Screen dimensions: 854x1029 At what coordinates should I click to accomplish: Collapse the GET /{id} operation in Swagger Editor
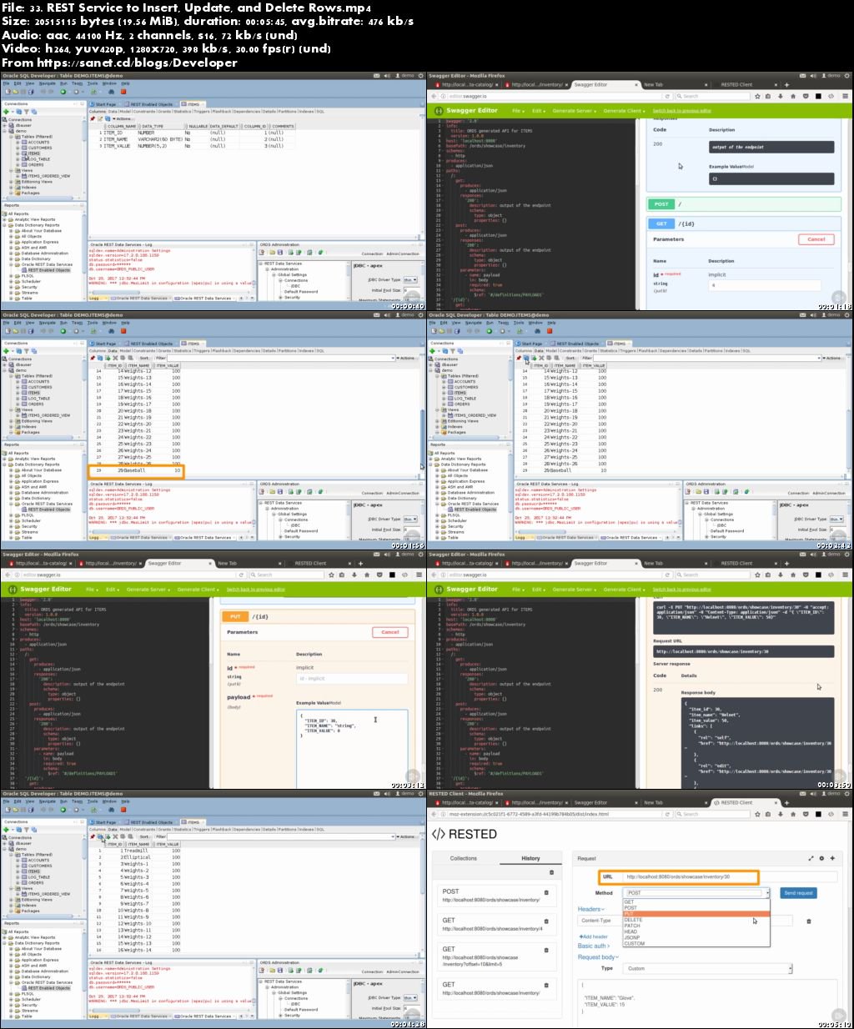742,223
